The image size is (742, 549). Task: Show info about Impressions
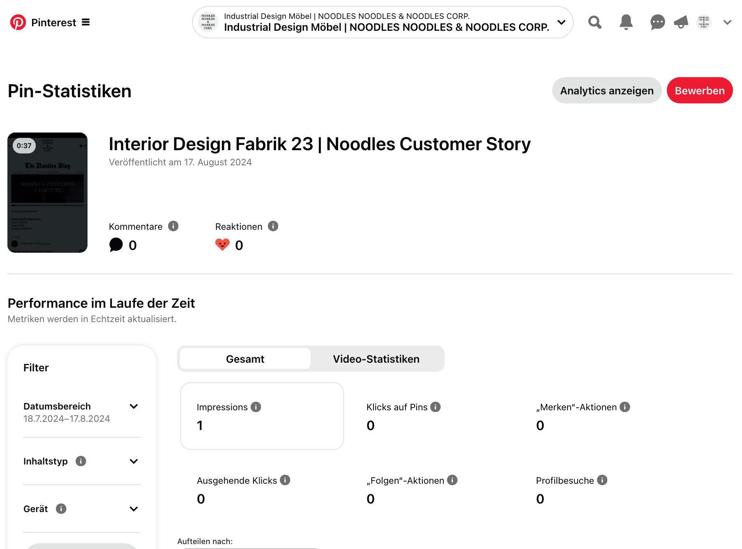pos(256,407)
